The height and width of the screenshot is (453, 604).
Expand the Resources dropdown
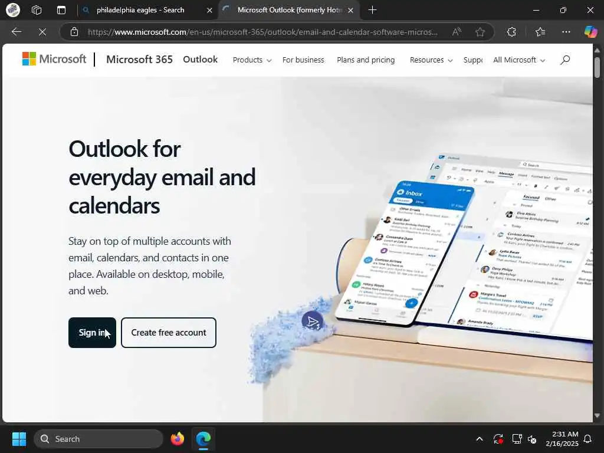click(431, 60)
